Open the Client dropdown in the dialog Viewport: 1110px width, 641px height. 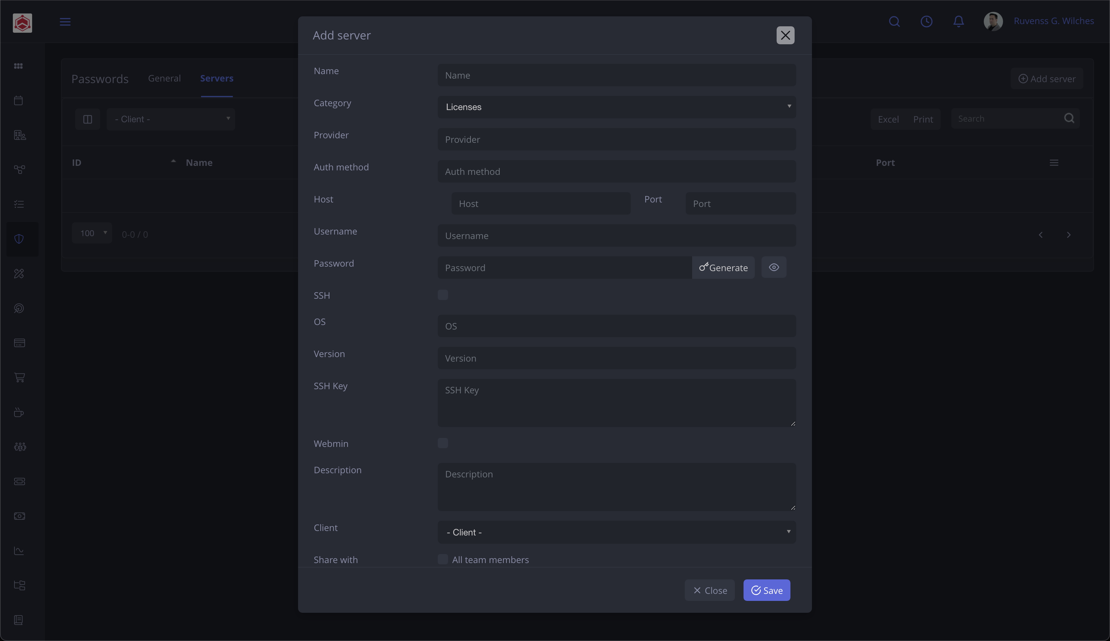[617, 532]
